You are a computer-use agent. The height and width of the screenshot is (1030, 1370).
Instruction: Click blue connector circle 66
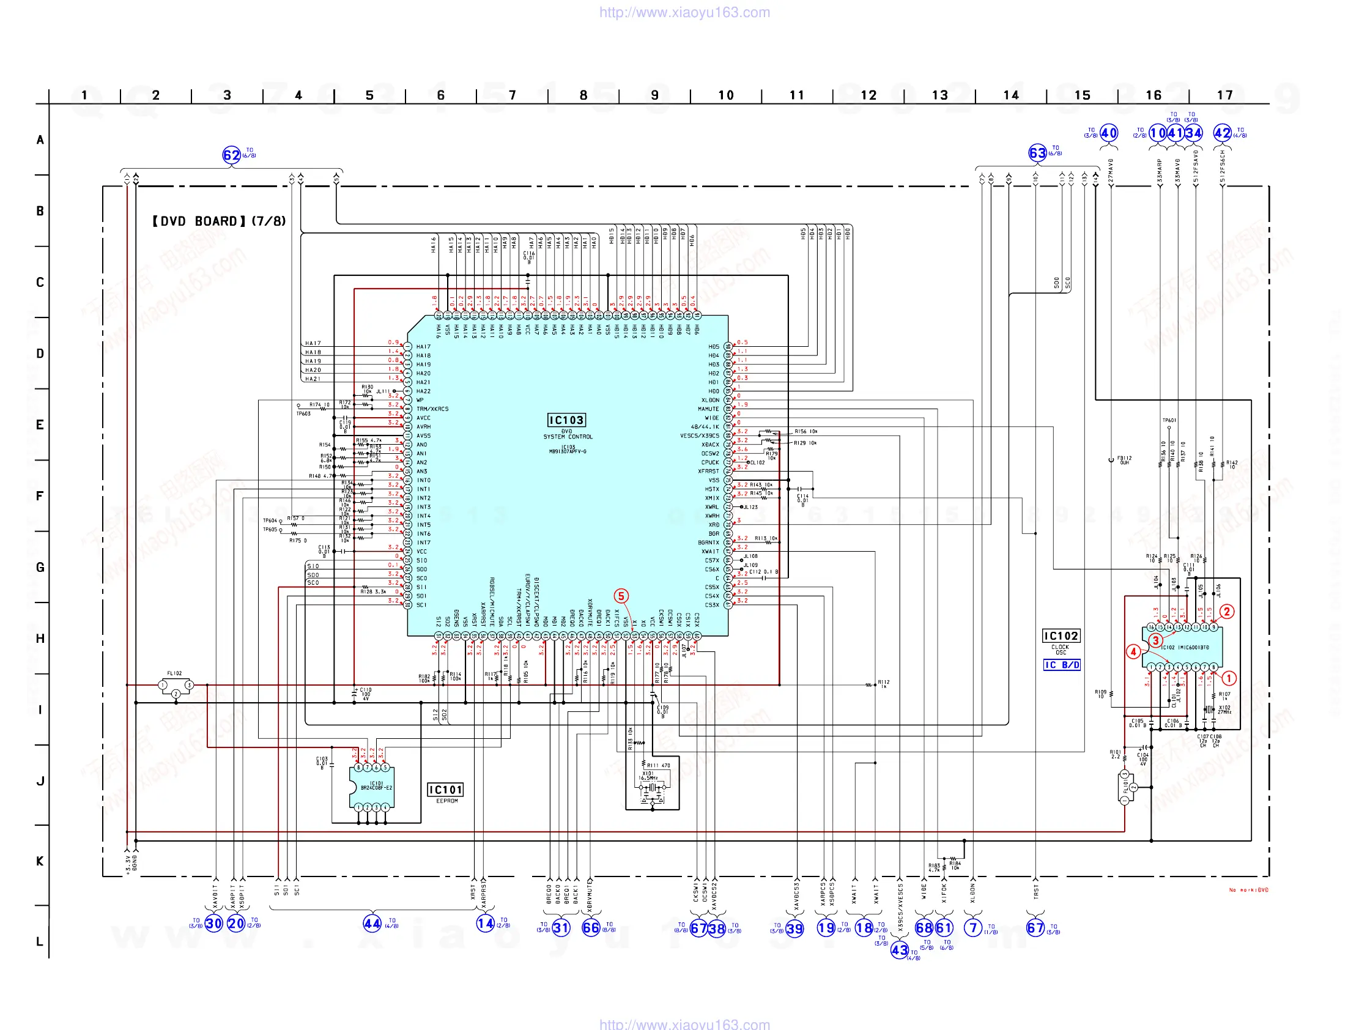coord(591,928)
